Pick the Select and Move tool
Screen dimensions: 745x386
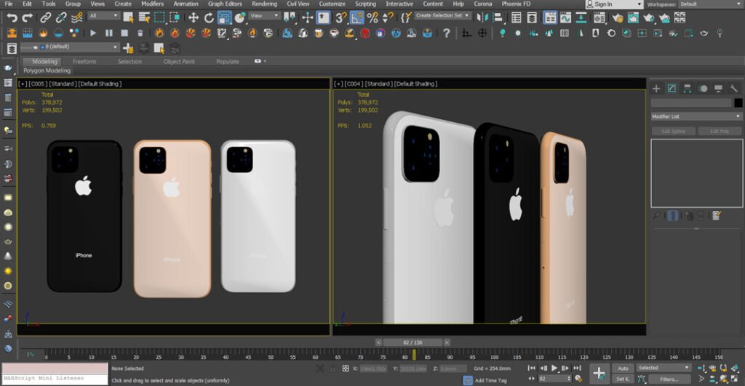tap(194, 18)
